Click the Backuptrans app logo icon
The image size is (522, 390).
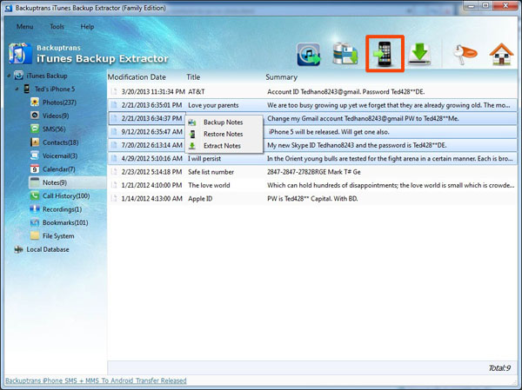(20, 53)
